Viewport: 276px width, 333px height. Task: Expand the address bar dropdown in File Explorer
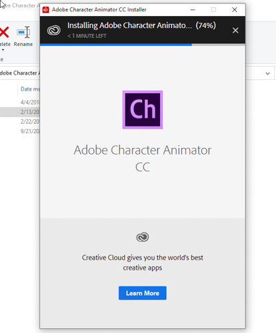pyautogui.click(x=267, y=73)
